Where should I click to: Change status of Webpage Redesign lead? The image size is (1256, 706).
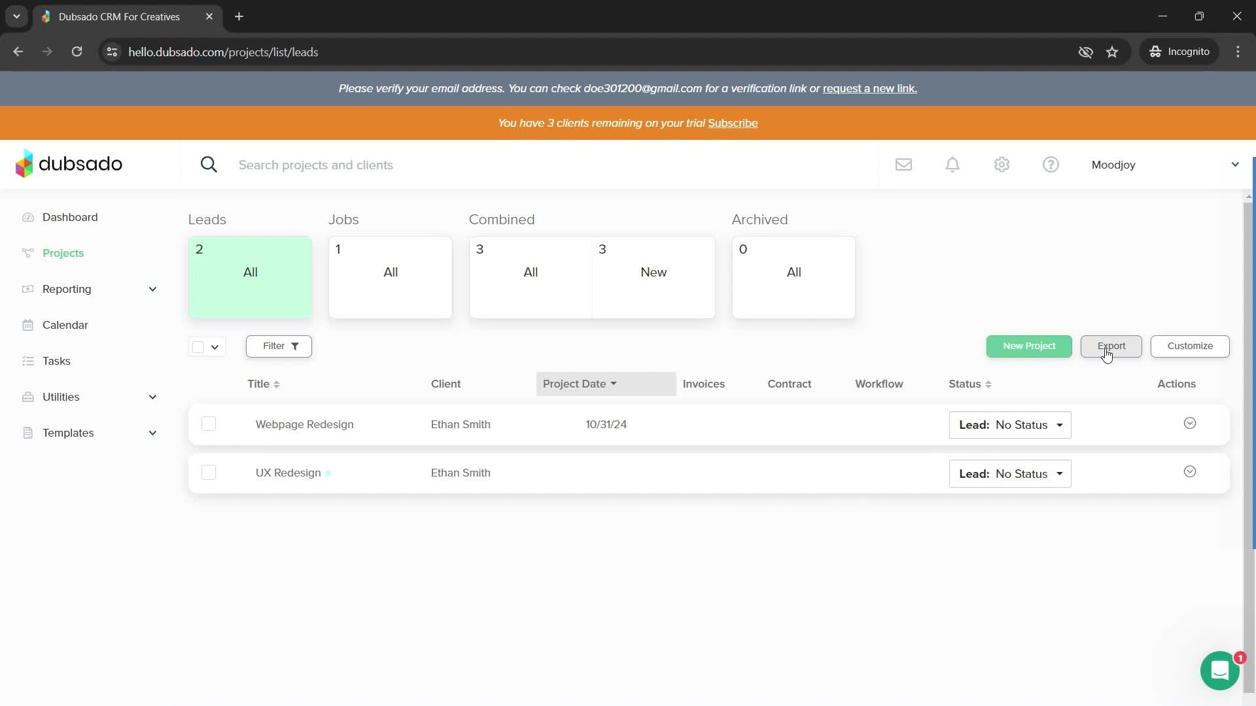pos(1010,425)
